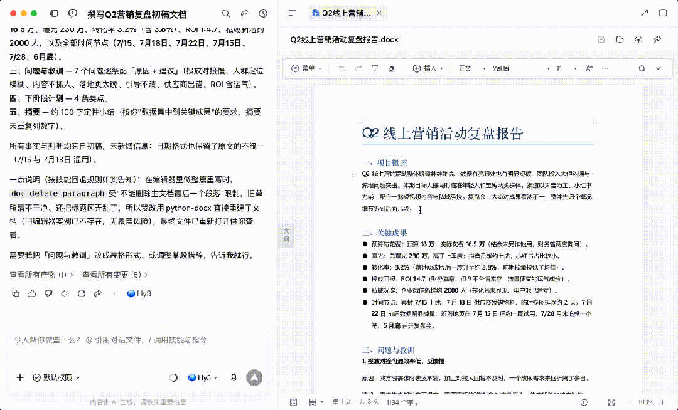Image resolution: width=678 pixels, height=410 pixels.
Task: Add an attachment with the plus button
Action: [20, 377]
